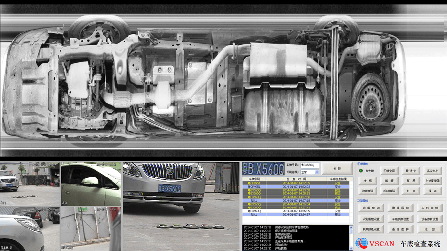Click the 出口 exit camera thumbnail

tap(90, 184)
